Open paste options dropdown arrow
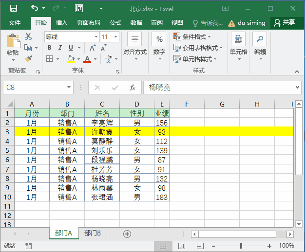Viewport: 305px width, 252px height. (14, 60)
